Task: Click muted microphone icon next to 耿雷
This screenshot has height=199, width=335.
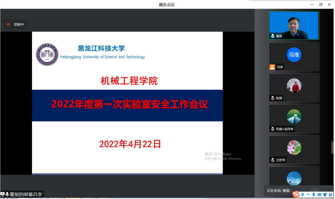Action: pos(272,98)
